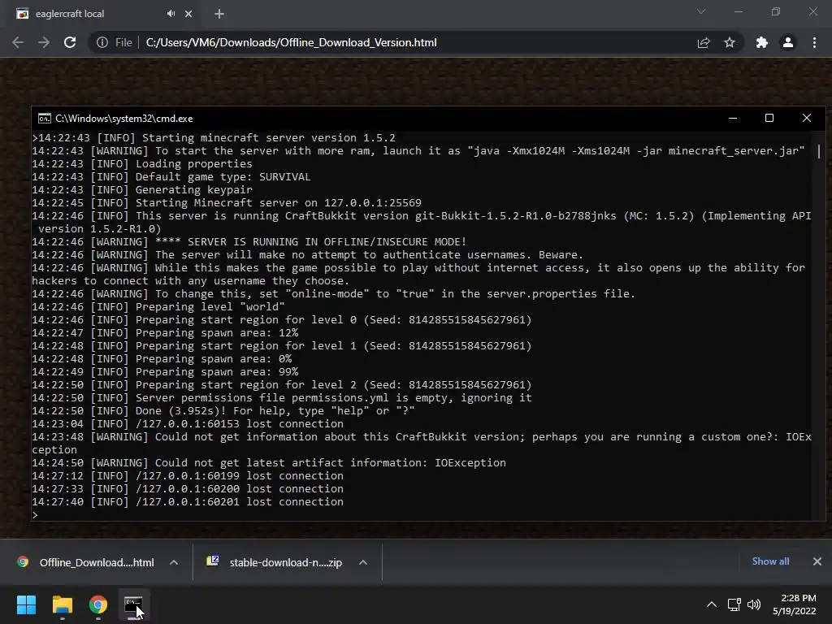Go forward in Chrome history
The width and height of the screenshot is (832, 624).
point(44,42)
